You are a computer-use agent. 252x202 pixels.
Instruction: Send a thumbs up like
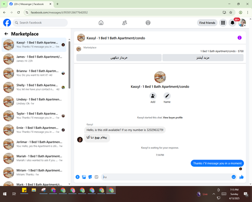(241, 177)
